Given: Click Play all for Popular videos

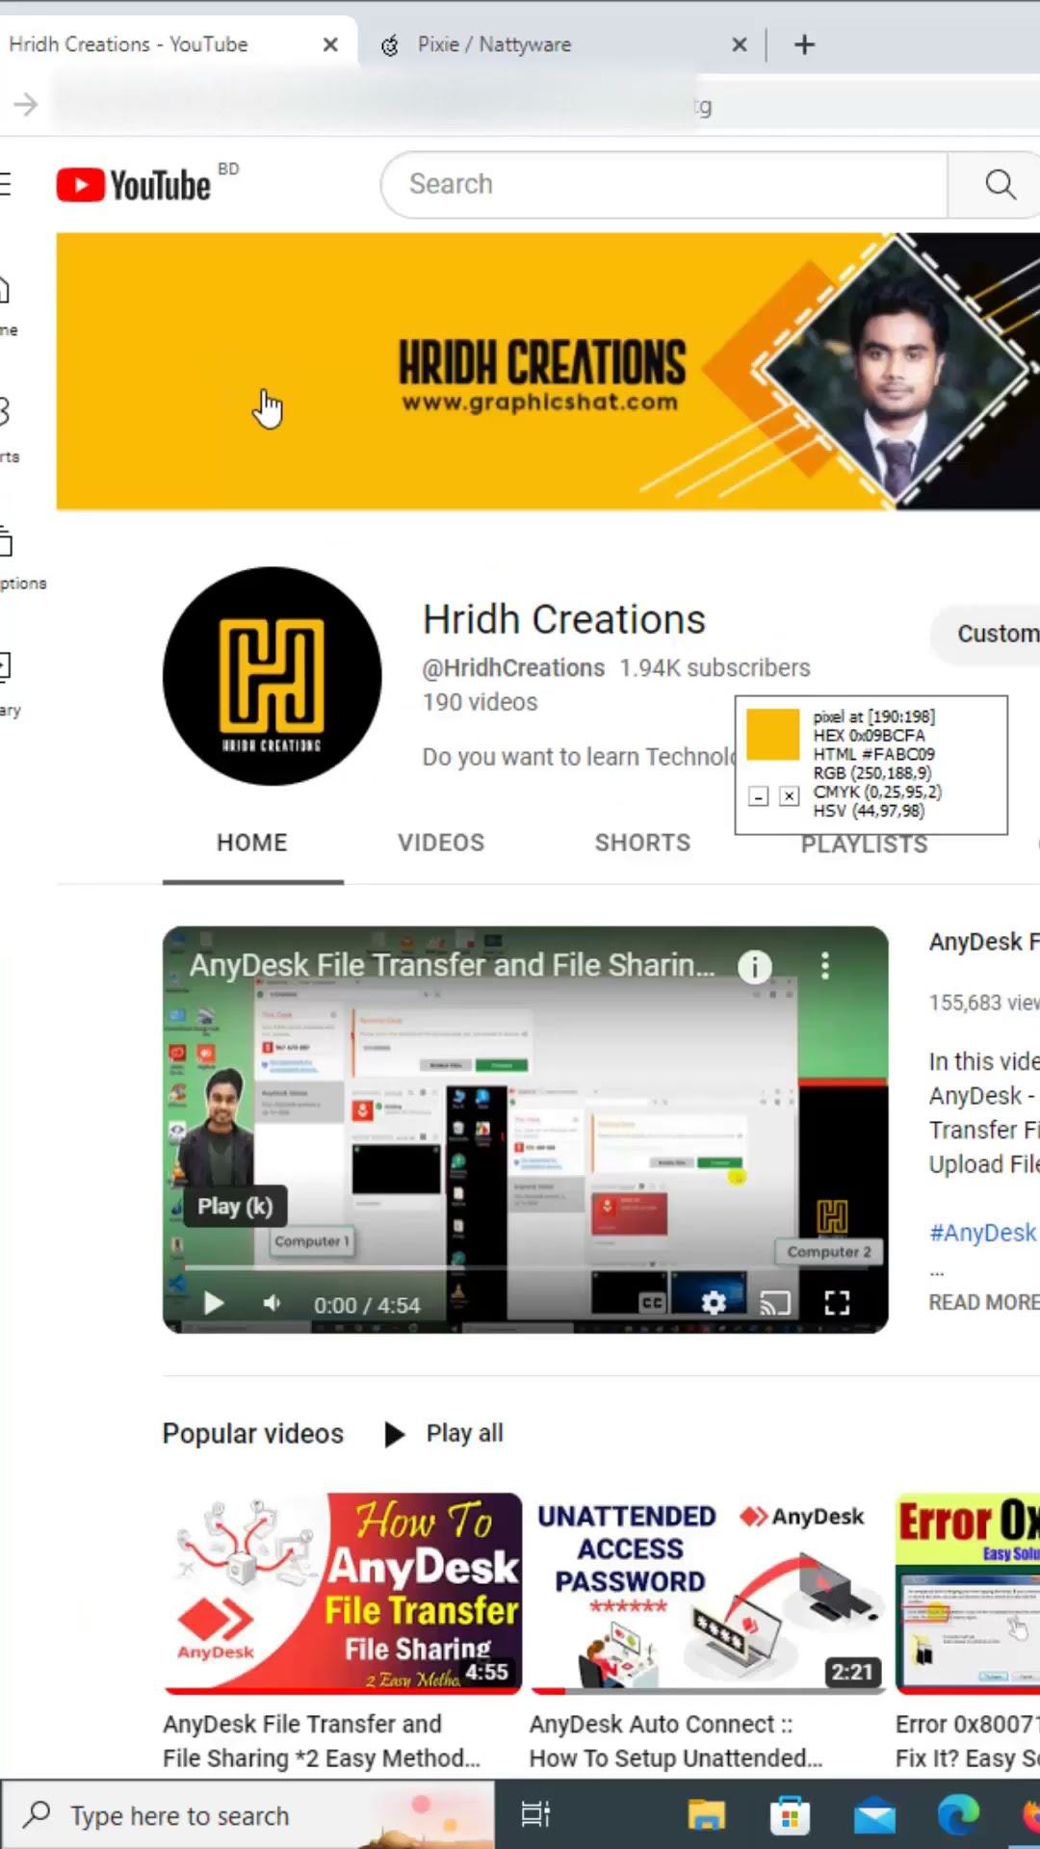Looking at the screenshot, I should point(444,1434).
